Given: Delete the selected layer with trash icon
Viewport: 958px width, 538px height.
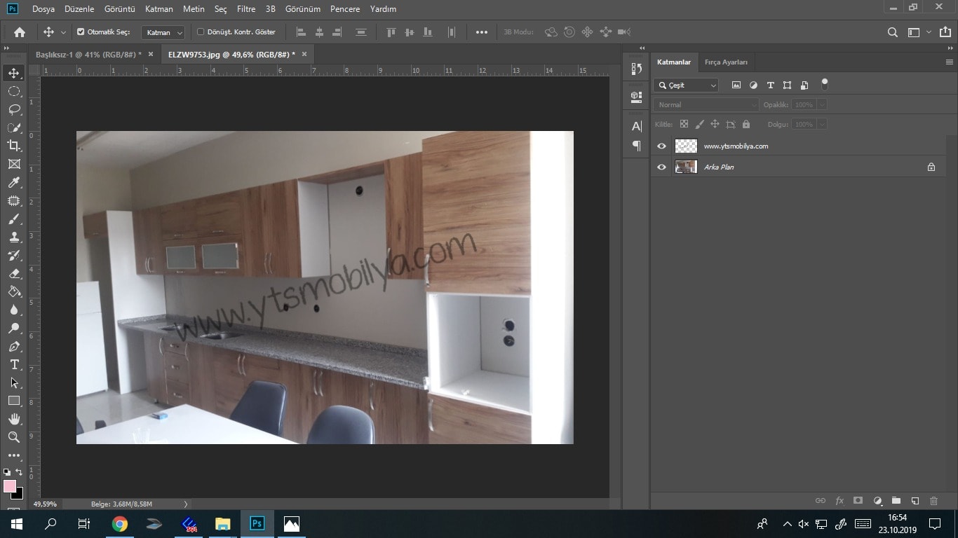Looking at the screenshot, I should click(x=933, y=501).
